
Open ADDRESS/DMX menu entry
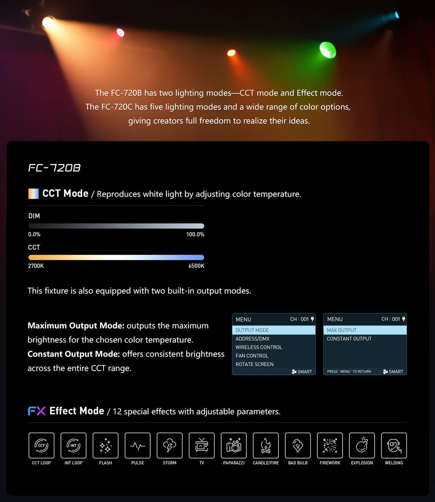point(252,339)
